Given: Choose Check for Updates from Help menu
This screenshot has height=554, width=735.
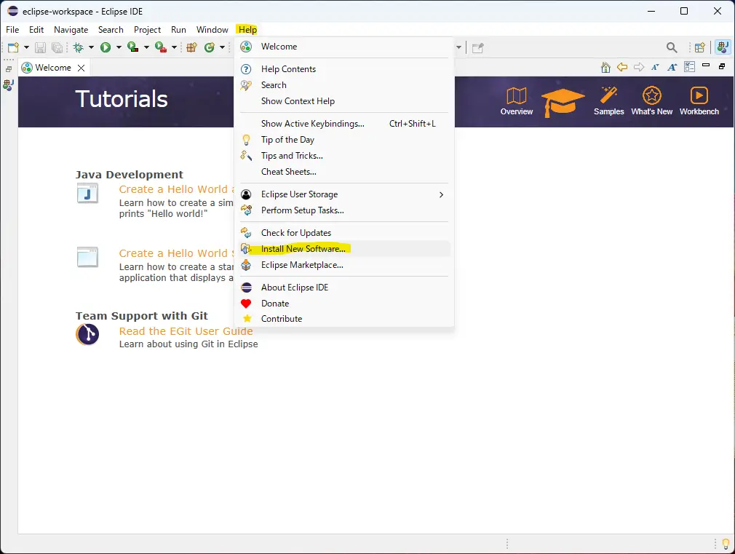Looking at the screenshot, I should click(344, 233).
